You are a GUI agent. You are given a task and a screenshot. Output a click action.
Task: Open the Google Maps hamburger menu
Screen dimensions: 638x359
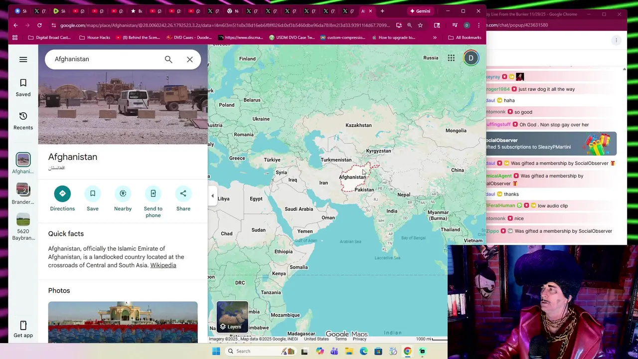pos(23,59)
